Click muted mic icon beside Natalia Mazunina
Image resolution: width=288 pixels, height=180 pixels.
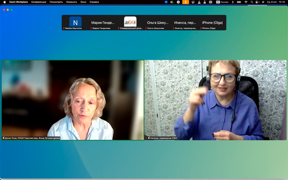click(x=64, y=28)
